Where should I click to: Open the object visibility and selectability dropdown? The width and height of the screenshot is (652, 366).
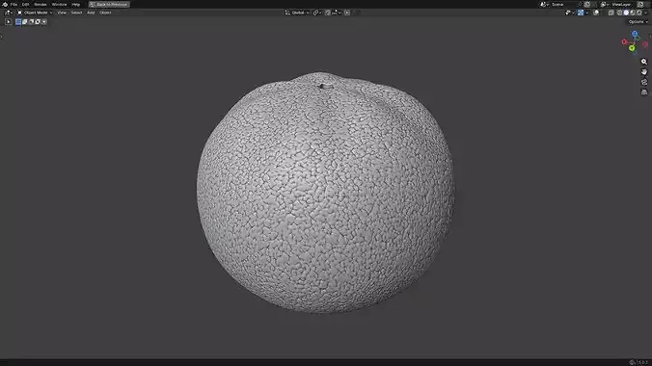click(570, 13)
